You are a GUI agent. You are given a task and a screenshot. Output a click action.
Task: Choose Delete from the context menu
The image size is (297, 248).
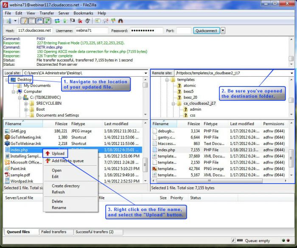[57, 201]
